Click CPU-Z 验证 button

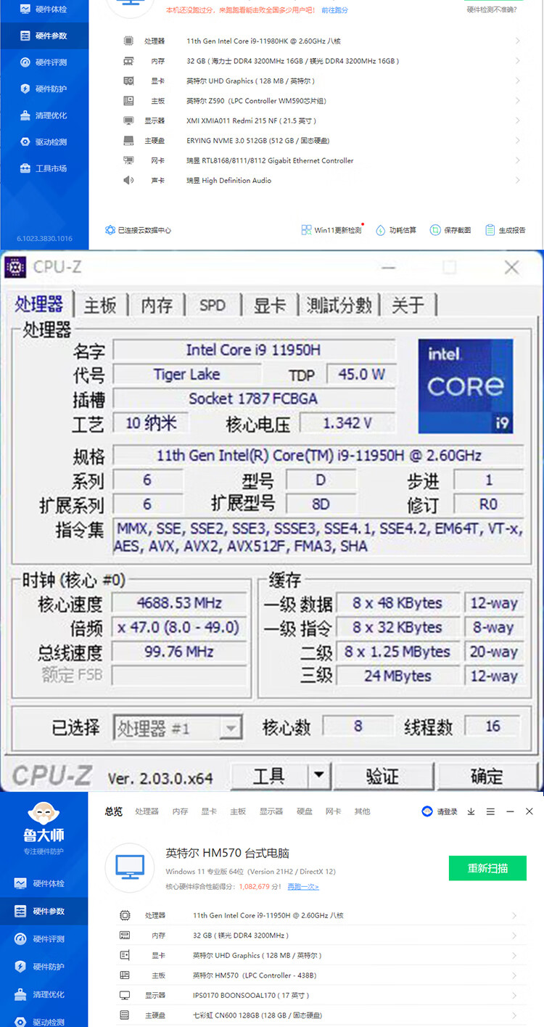coord(382,776)
